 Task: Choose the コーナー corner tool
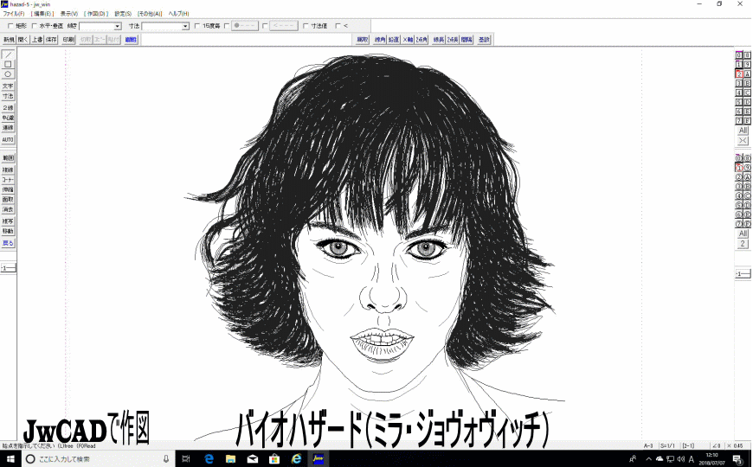click(8, 180)
